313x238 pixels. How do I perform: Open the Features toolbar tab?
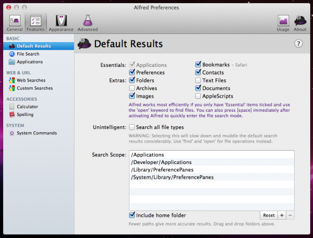[36, 23]
